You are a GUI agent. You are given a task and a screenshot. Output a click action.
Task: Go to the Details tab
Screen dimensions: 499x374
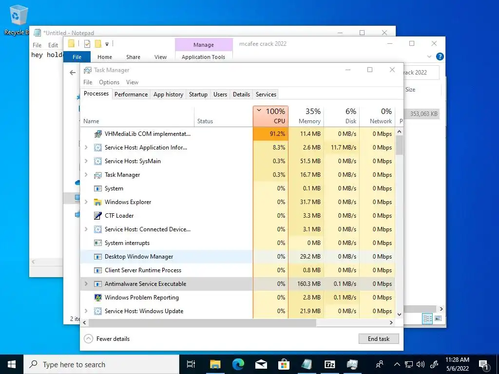[x=241, y=94]
